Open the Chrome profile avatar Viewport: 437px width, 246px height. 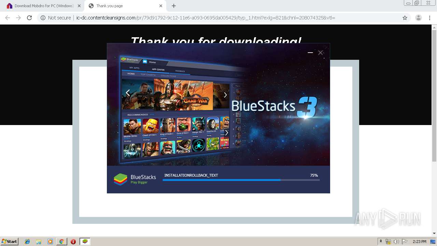point(419,18)
